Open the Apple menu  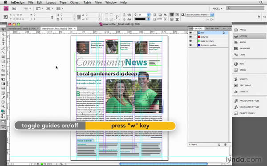(5, 2)
